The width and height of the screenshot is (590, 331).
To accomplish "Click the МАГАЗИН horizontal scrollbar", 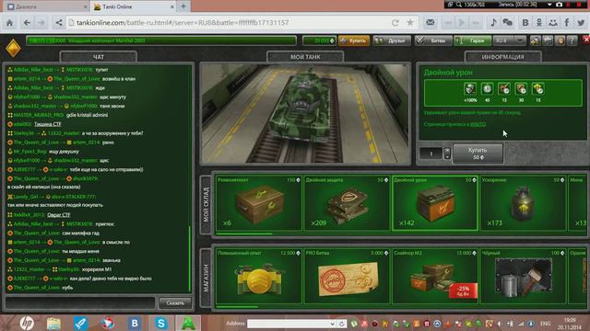I will 238,306.
